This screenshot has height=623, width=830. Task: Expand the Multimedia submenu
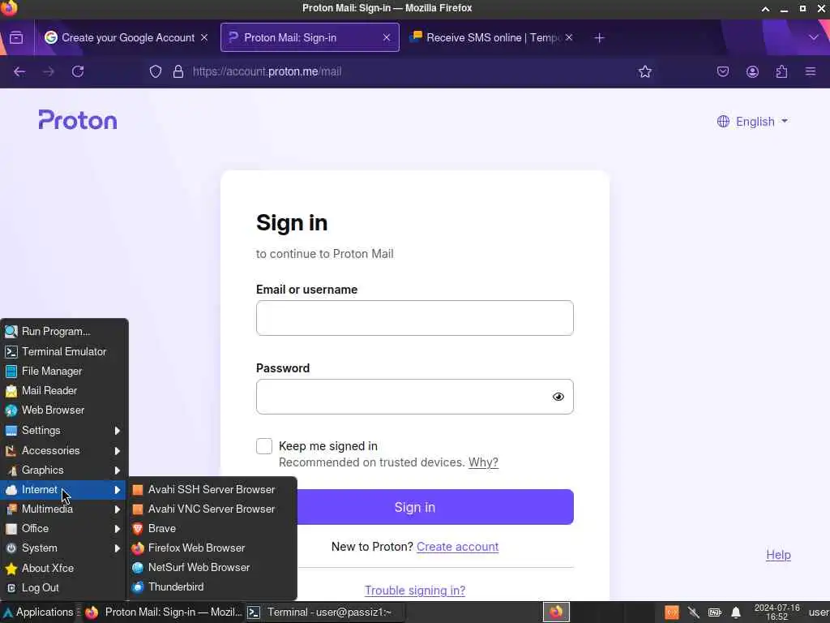click(64, 509)
